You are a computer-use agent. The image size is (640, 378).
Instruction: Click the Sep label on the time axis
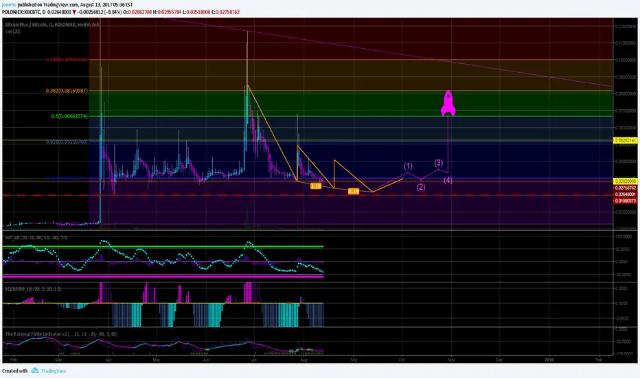(x=354, y=359)
